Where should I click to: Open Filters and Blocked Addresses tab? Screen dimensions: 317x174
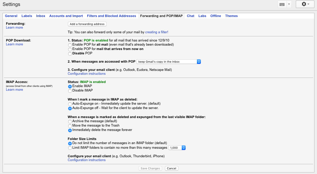(x=112, y=16)
